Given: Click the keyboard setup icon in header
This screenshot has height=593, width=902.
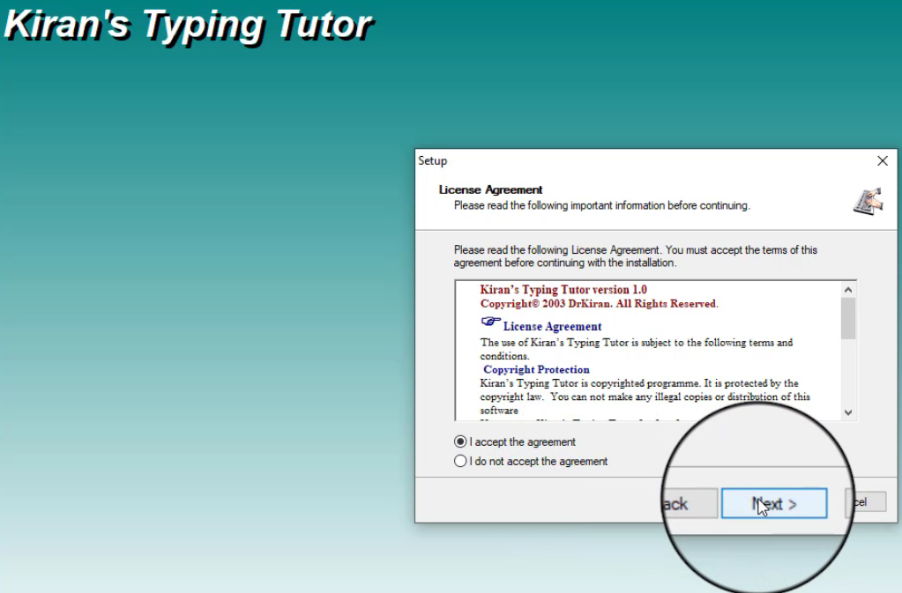Looking at the screenshot, I should coord(867,200).
